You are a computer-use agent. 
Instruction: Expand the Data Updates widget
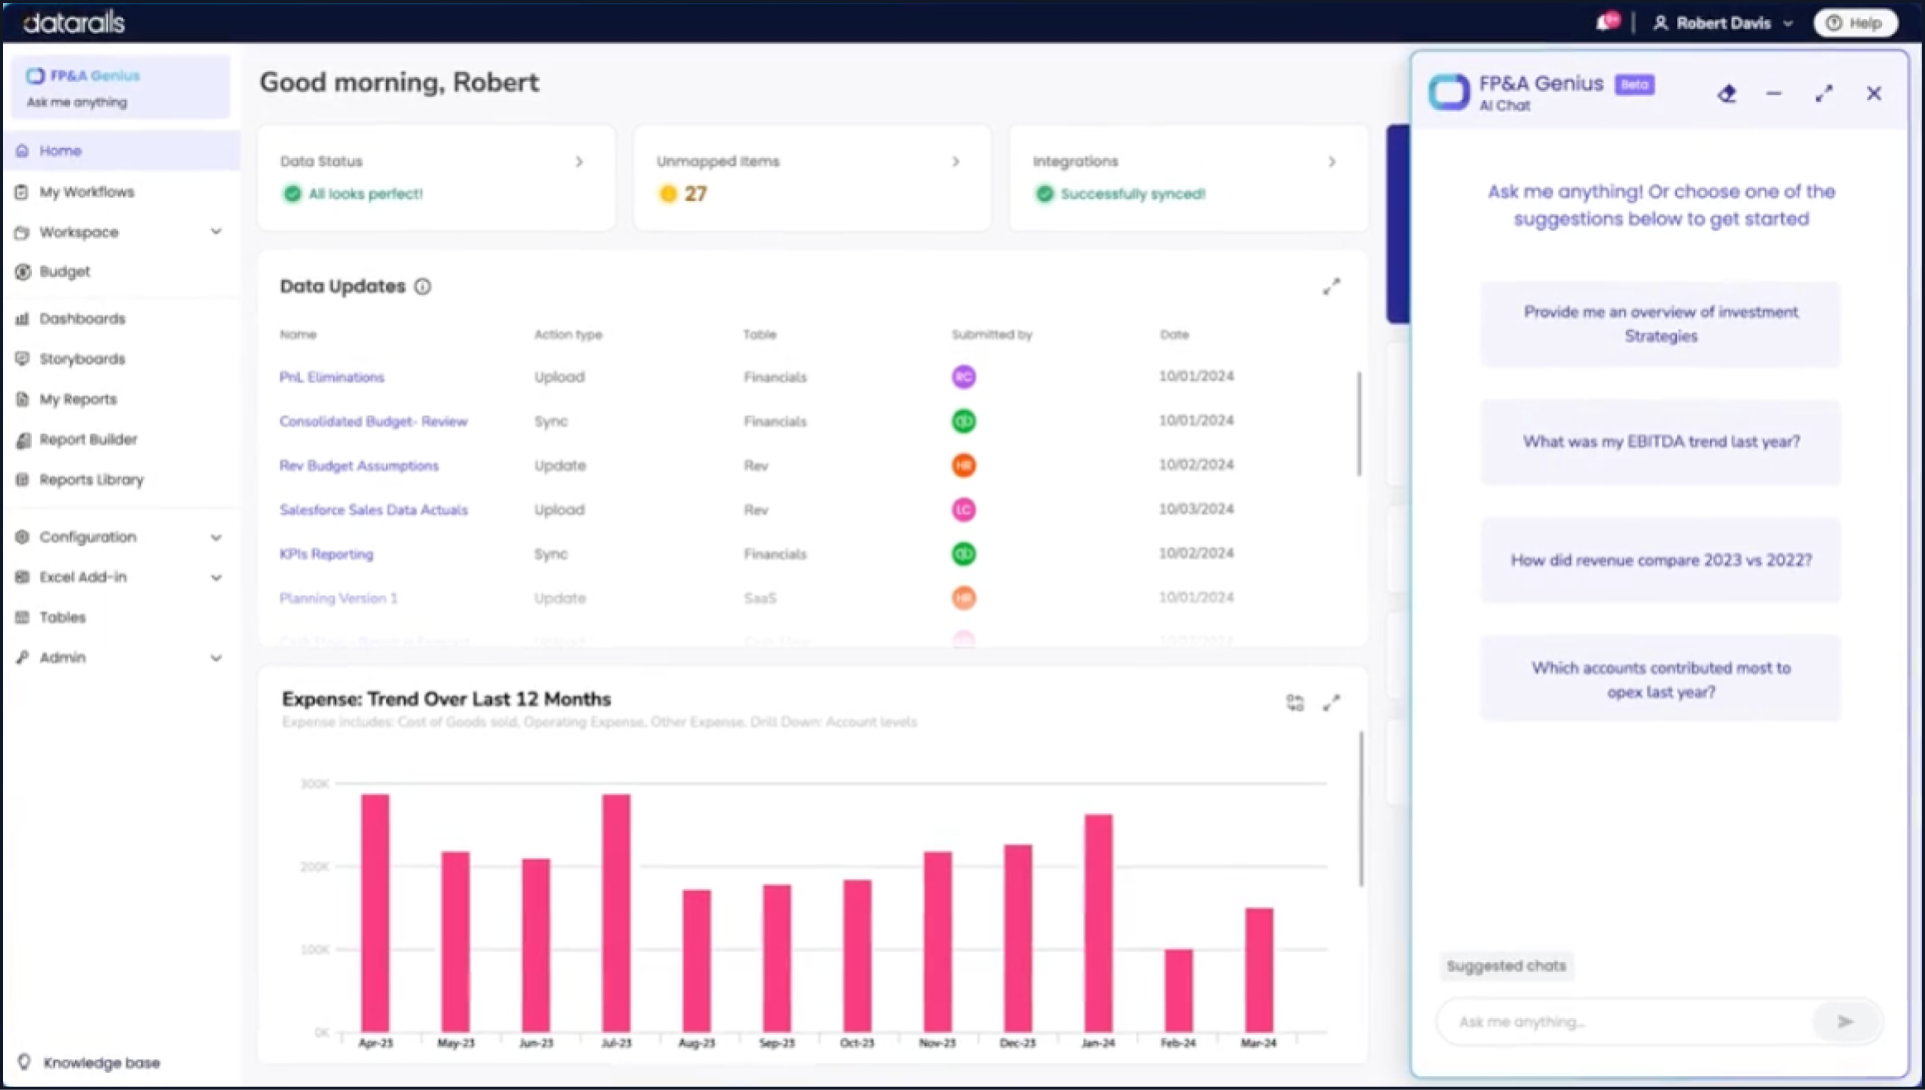[x=1330, y=287]
